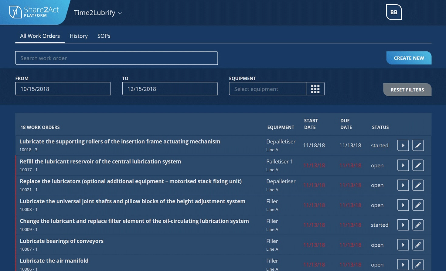Edit the universal joint shafts order 10008

click(418, 205)
